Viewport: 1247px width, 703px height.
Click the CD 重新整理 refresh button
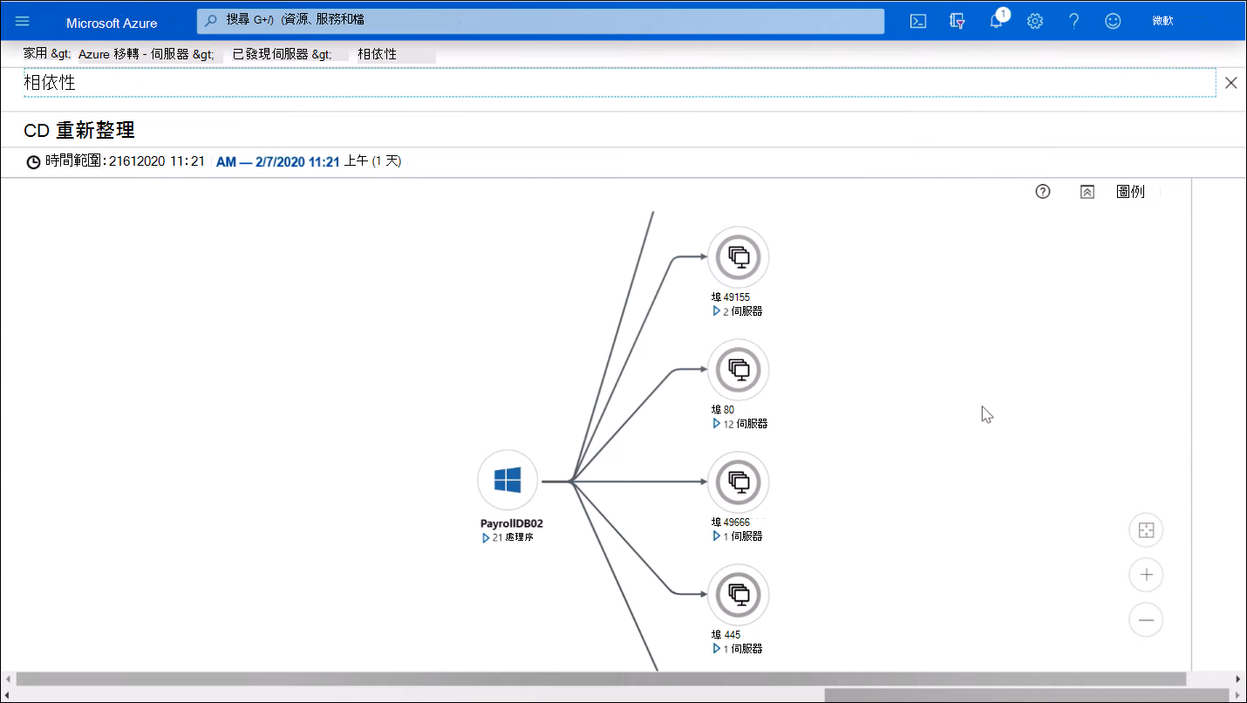point(79,131)
